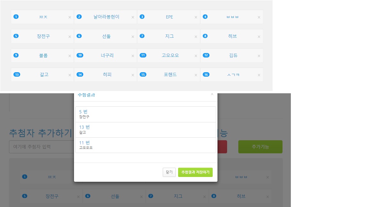Remove the ㅅㄱㅋ entry with its X
The height and width of the screenshot is (207, 369).
(259, 75)
